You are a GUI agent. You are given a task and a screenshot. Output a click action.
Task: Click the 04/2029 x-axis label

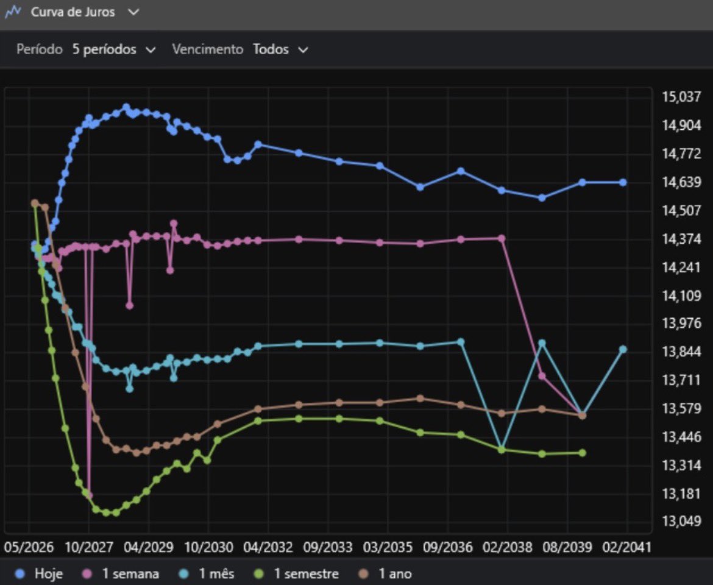[x=149, y=547]
